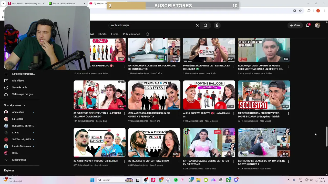Switch to Listas channel tab
Image resolution: width=328 pixels, height=184 pixels.
[115, 34]
